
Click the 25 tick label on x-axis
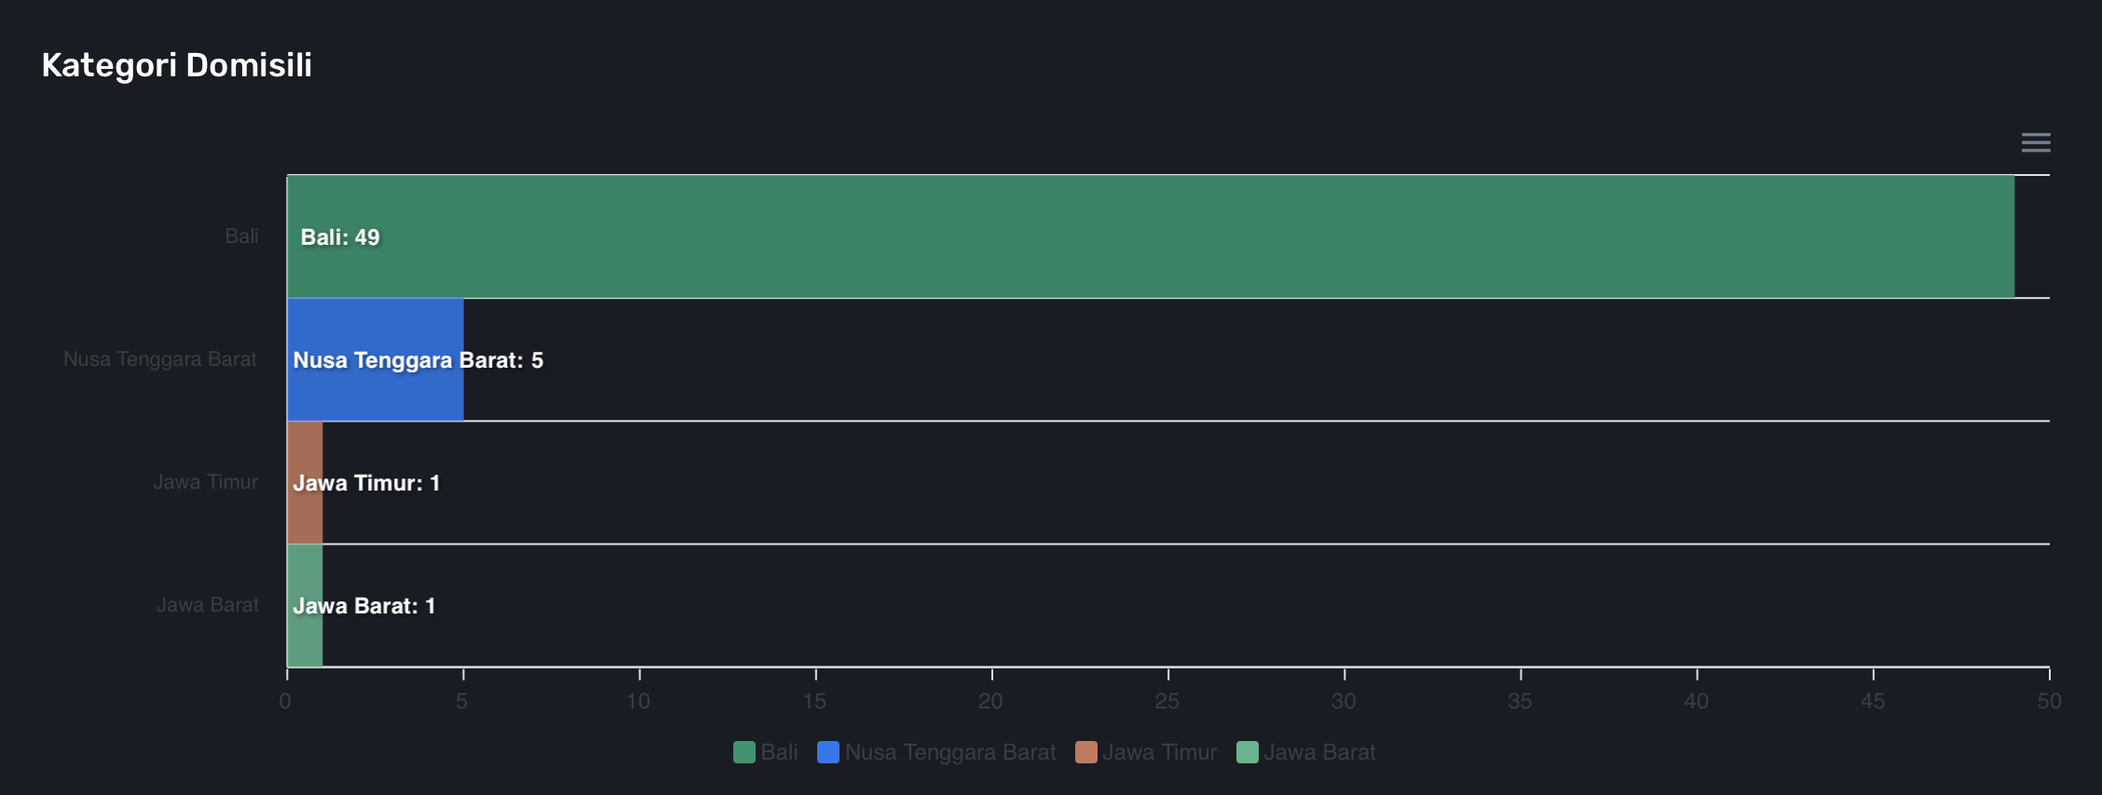[1167, 701]
